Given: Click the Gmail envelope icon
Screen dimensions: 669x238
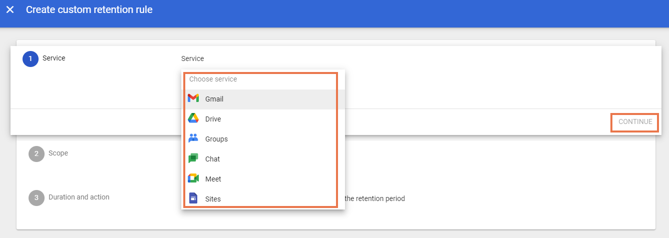Looking at the screenshot, I should (193, 98).
